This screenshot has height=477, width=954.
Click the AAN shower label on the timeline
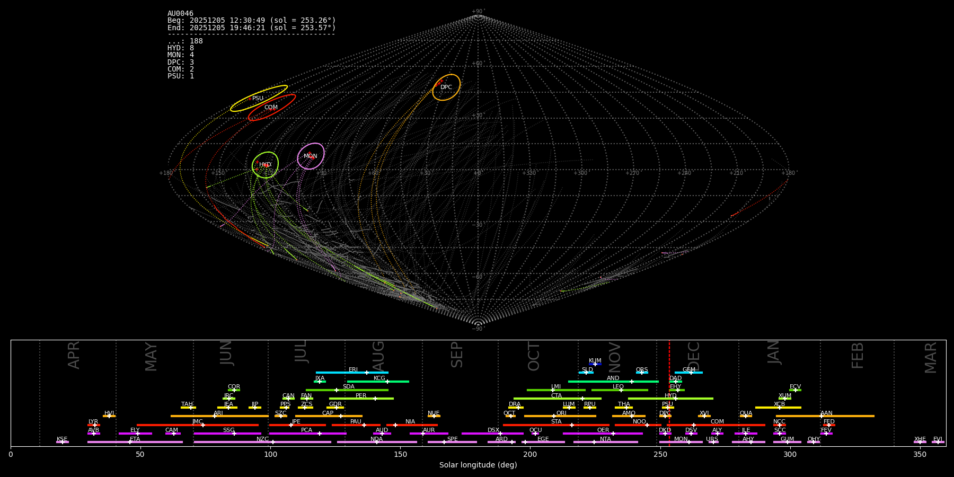pos(826,413)
